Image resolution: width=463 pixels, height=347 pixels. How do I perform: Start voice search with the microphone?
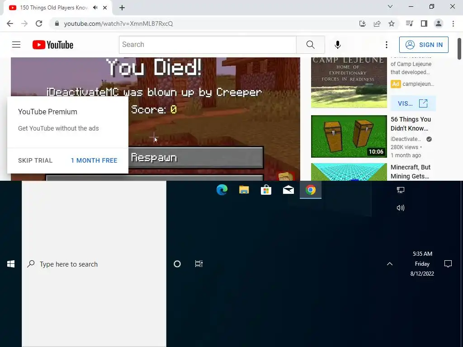(x=337, y=45)
